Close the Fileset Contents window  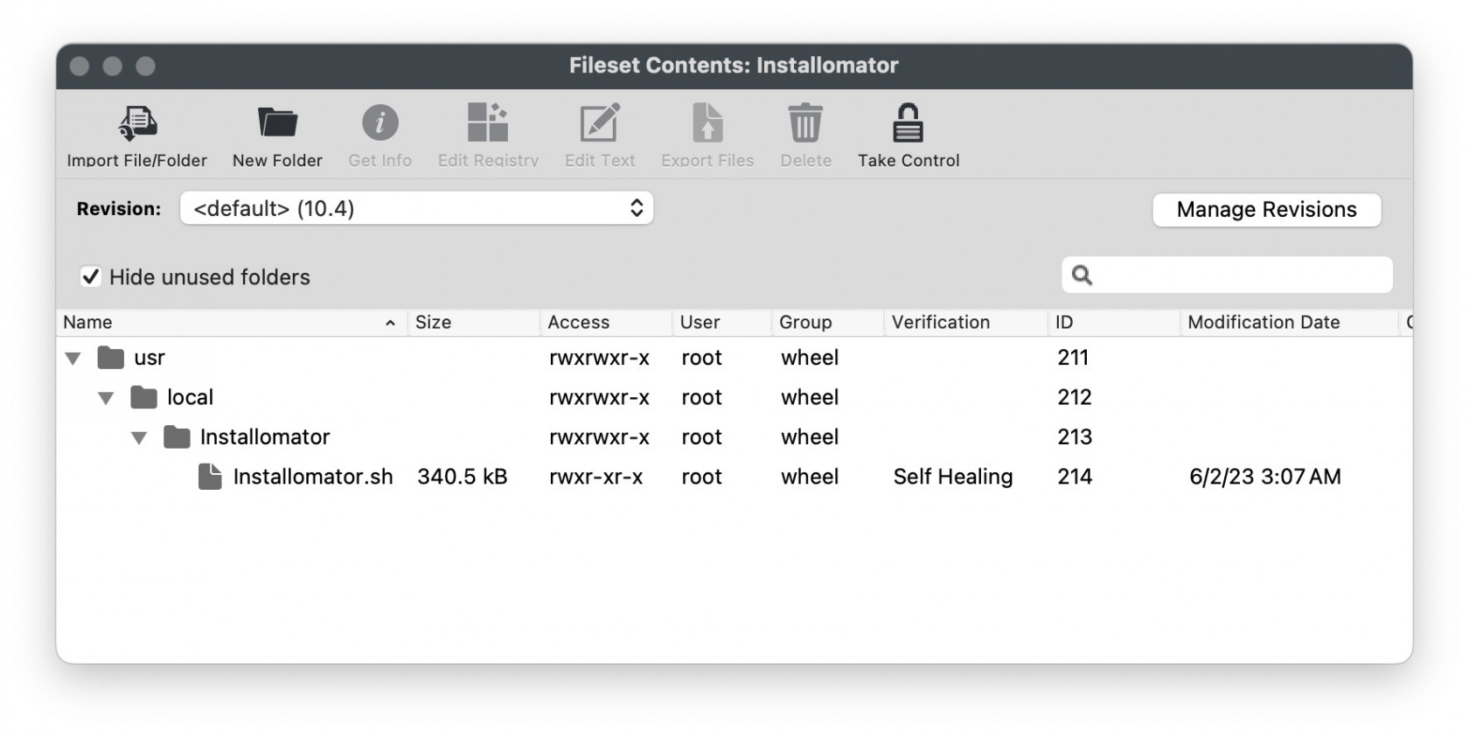[80, 66]
